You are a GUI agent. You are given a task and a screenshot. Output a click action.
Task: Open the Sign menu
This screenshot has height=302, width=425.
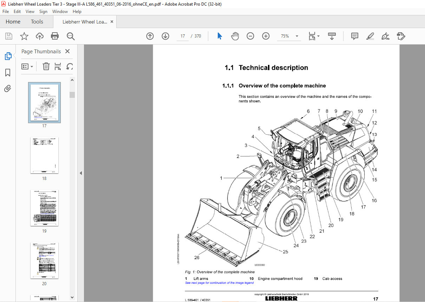pyautogui.click(x=43, y=12)
